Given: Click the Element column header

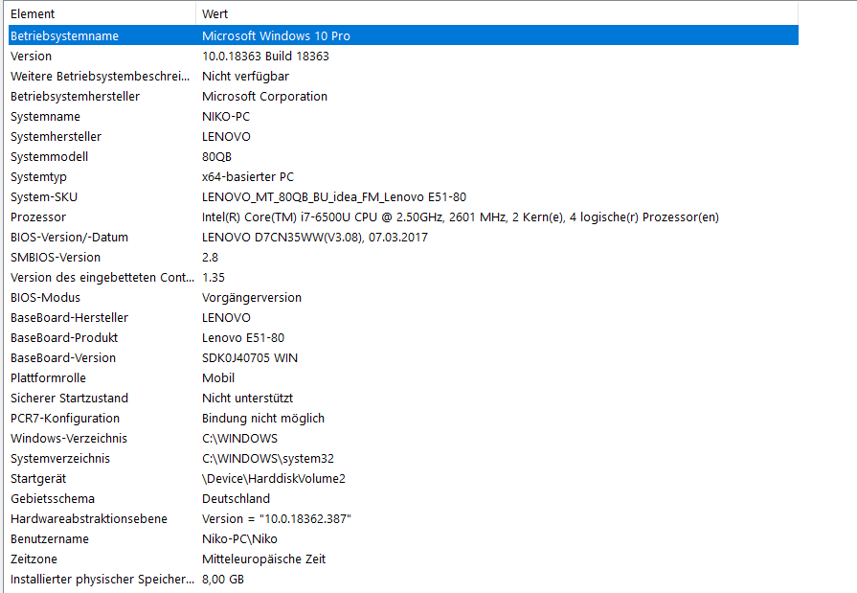Looking at the screenshot, I should click(x=101, y=13).
